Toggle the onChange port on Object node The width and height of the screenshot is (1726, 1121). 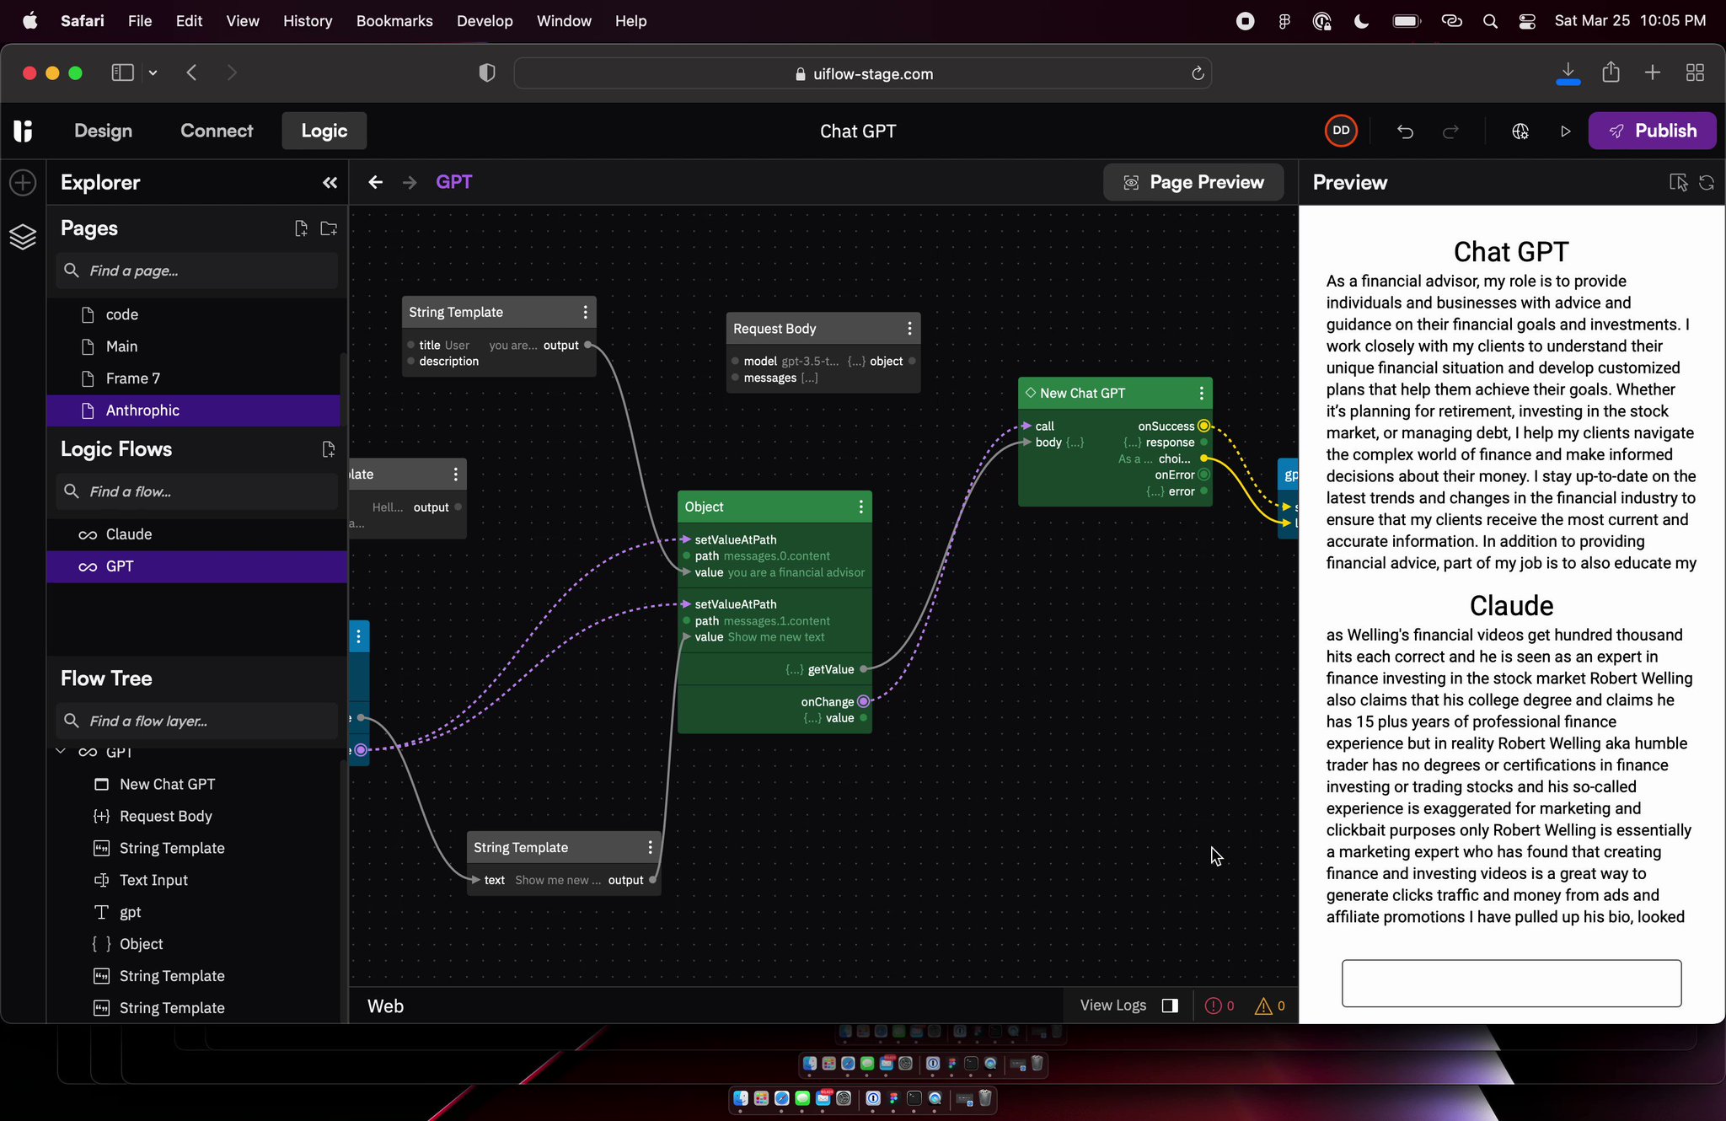(863, 701)
